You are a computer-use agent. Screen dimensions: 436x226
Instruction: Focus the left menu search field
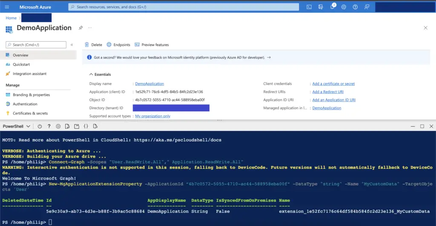(36, 44)
